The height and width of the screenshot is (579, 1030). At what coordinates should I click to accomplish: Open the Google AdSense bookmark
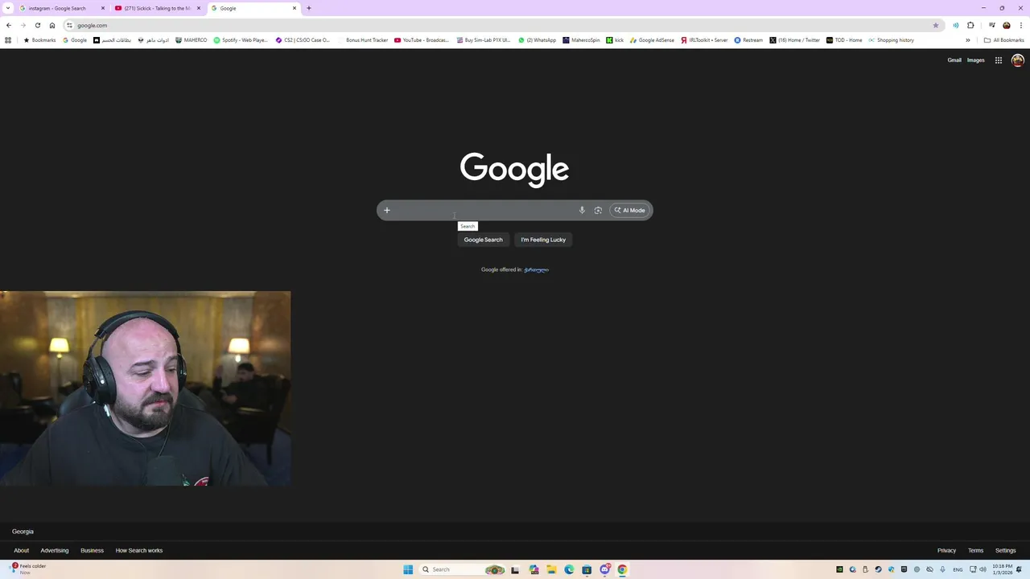tap(652, 40)
